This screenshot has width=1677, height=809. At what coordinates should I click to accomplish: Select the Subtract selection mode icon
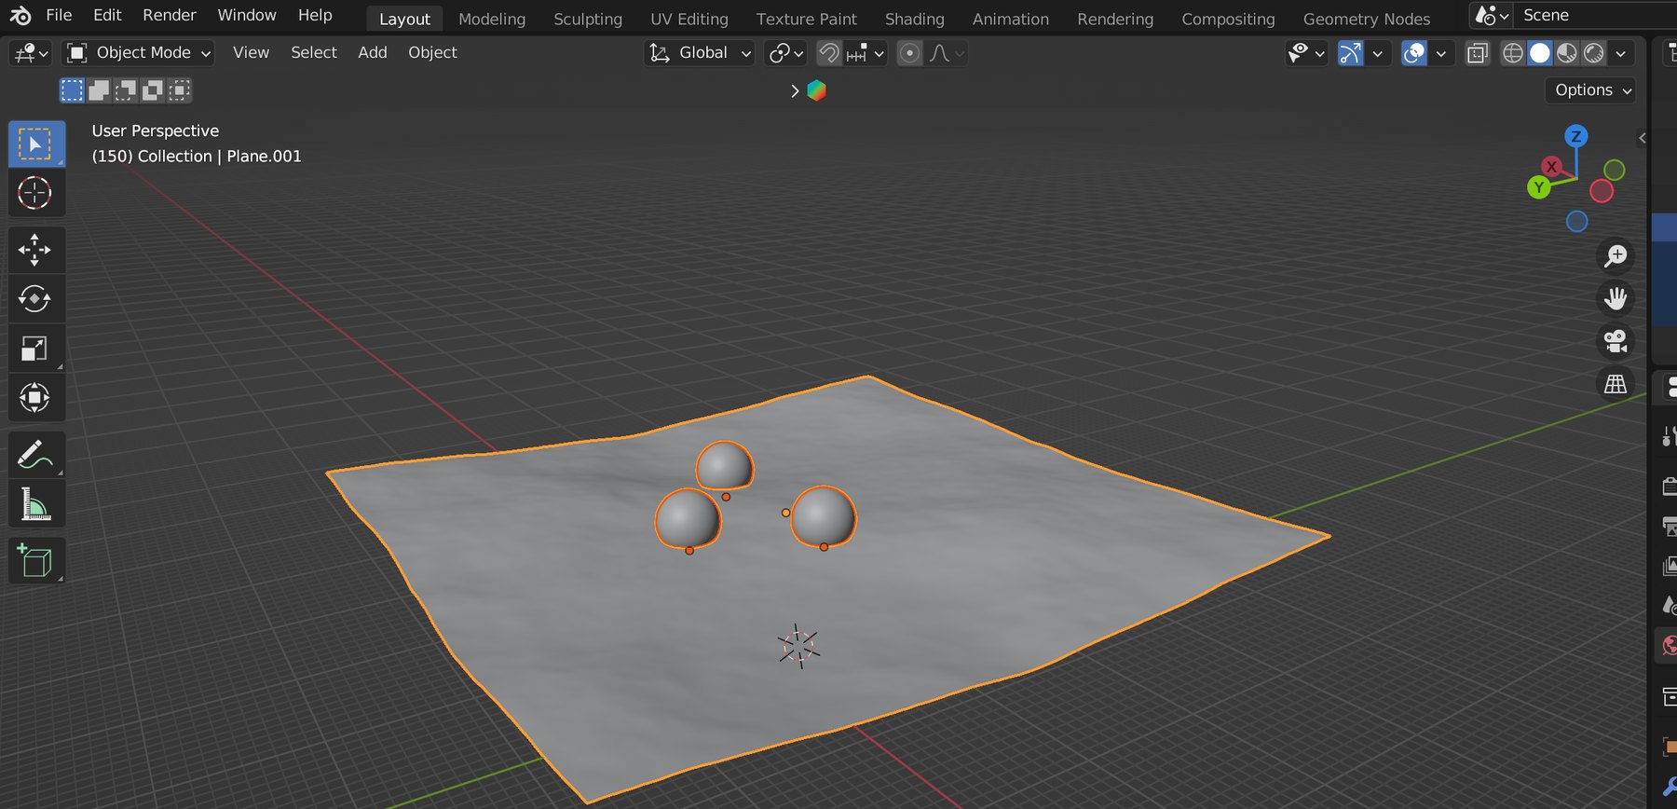pyautogui.click(x=126, y=90)
